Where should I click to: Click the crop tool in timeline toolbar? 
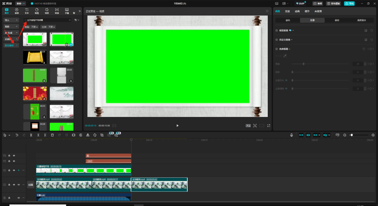[101, 135]
